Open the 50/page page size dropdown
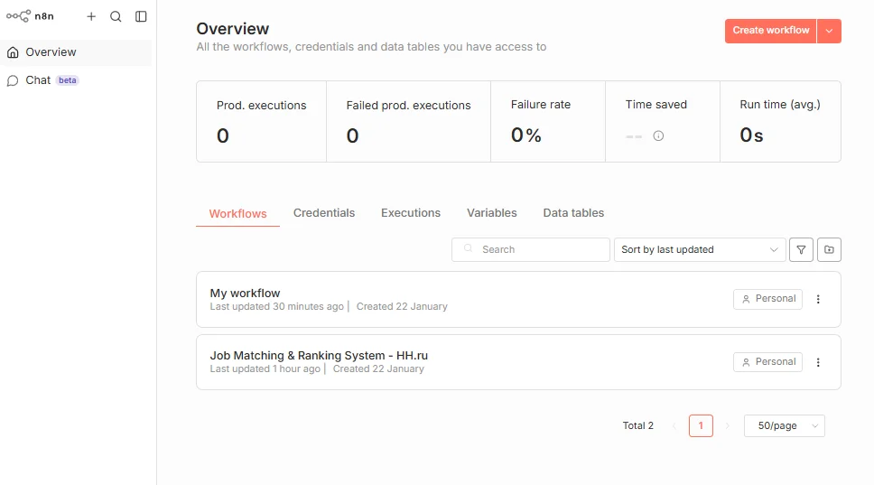The width and height of the screenshot is (874, 485). 784,426
